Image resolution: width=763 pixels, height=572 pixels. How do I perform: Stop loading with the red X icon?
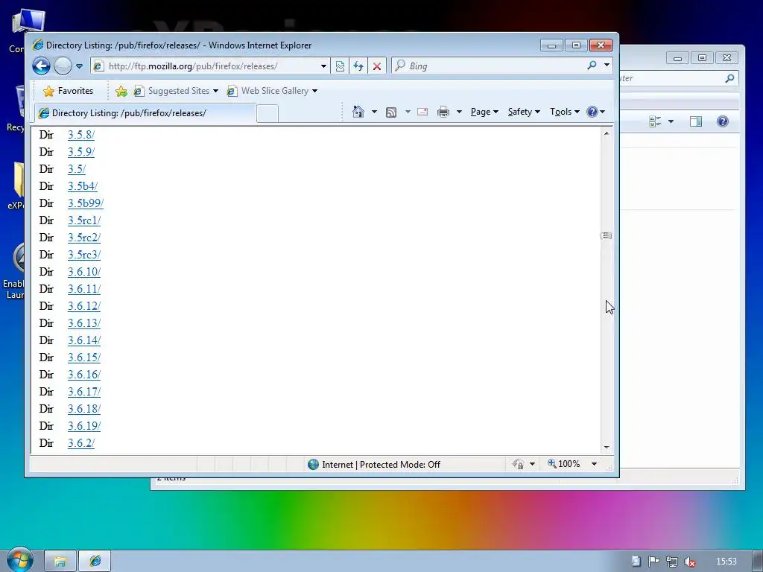pos(377,66)
